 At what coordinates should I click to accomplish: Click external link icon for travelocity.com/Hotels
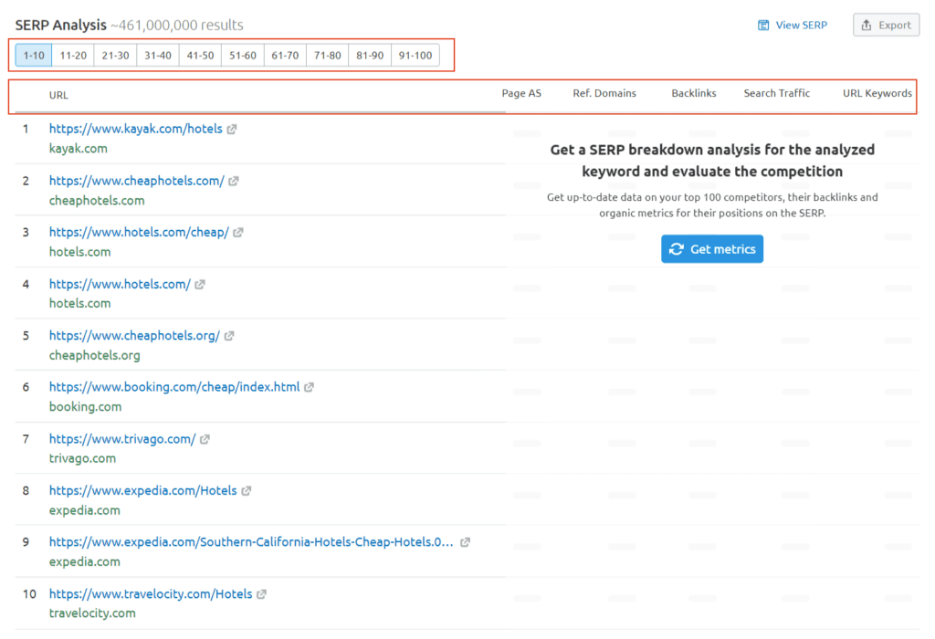261,594
